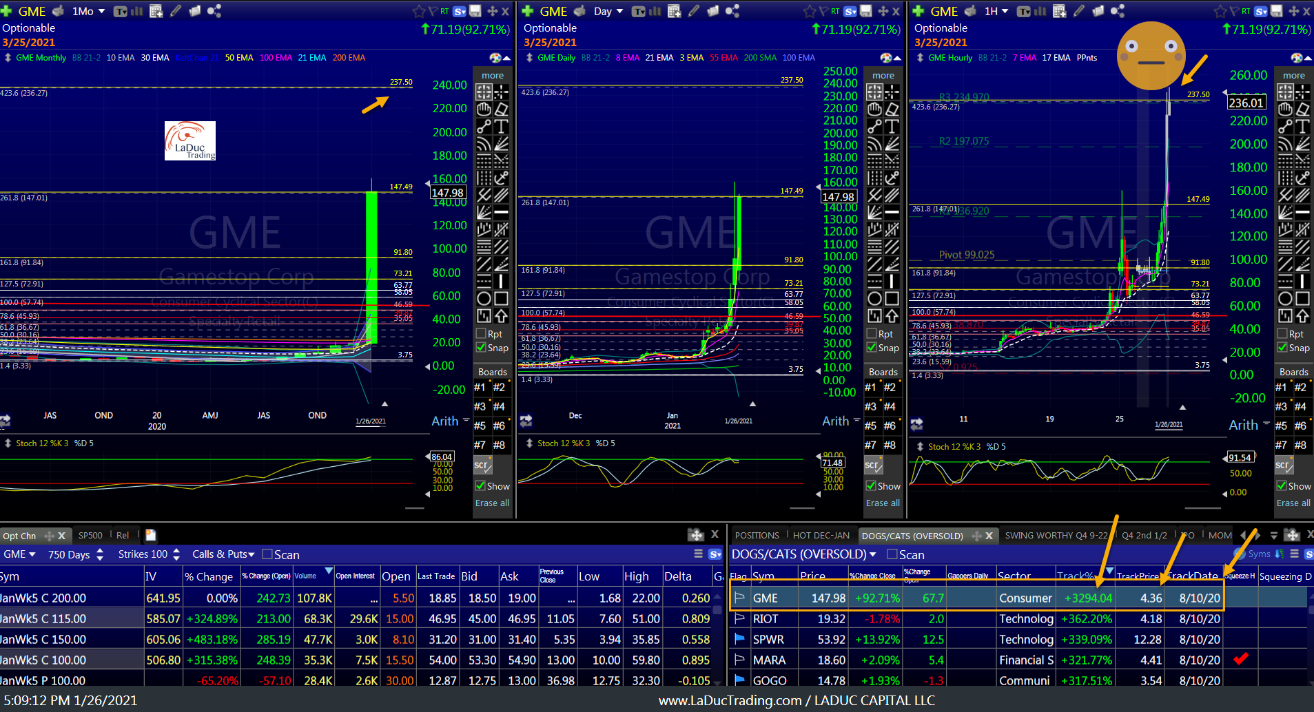Star the Daily chart as favorite

point(810,11)
